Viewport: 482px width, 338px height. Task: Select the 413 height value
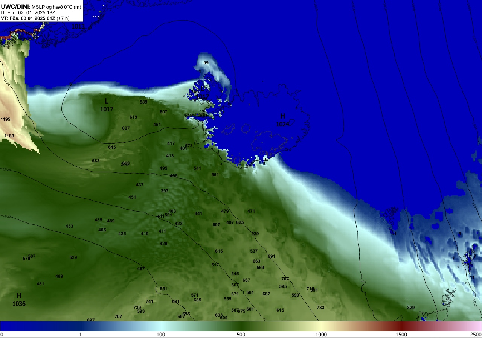point(170,156)
